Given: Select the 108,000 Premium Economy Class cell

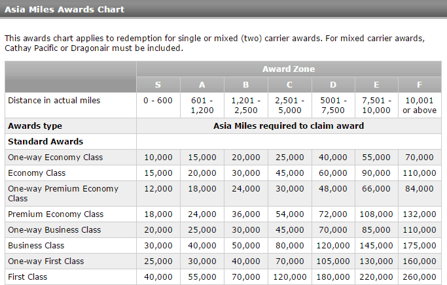Looking at the screenshot, I should point(376,214).
